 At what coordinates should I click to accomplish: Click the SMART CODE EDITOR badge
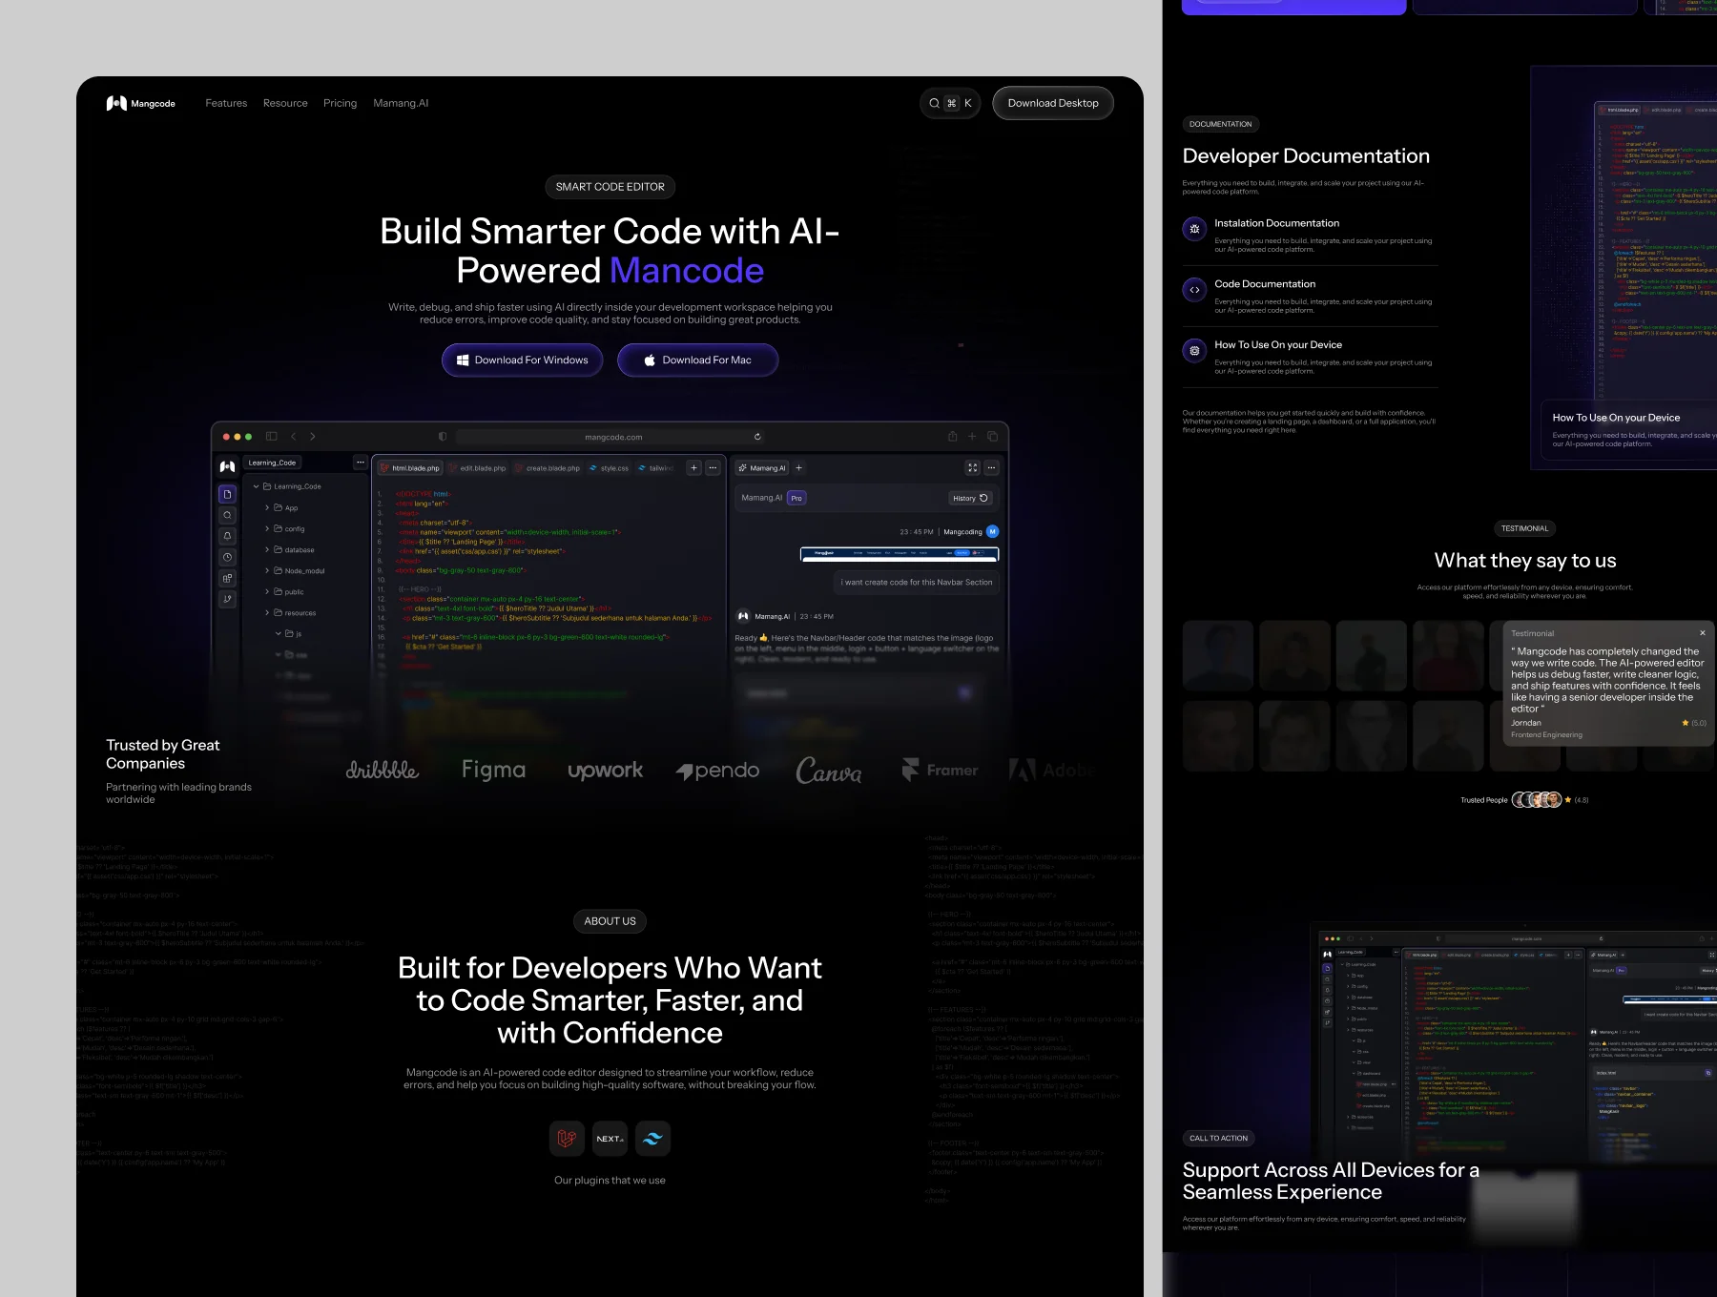610,187
